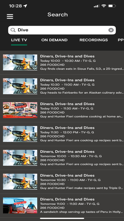124x221 pixels.
Task: Open thumbnail for Tomorrow 11:00 - 11:30 AM episode
Action: tap(20, 205)
